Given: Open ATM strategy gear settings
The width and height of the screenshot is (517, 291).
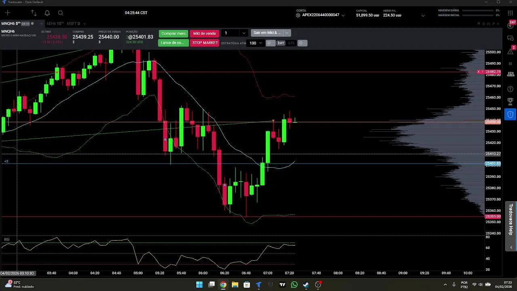Looking at the screenshot, I should 270,43.
